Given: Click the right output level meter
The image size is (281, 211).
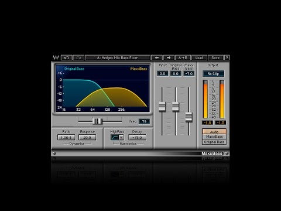Looking at the screenshot, I should coord(222,99).
